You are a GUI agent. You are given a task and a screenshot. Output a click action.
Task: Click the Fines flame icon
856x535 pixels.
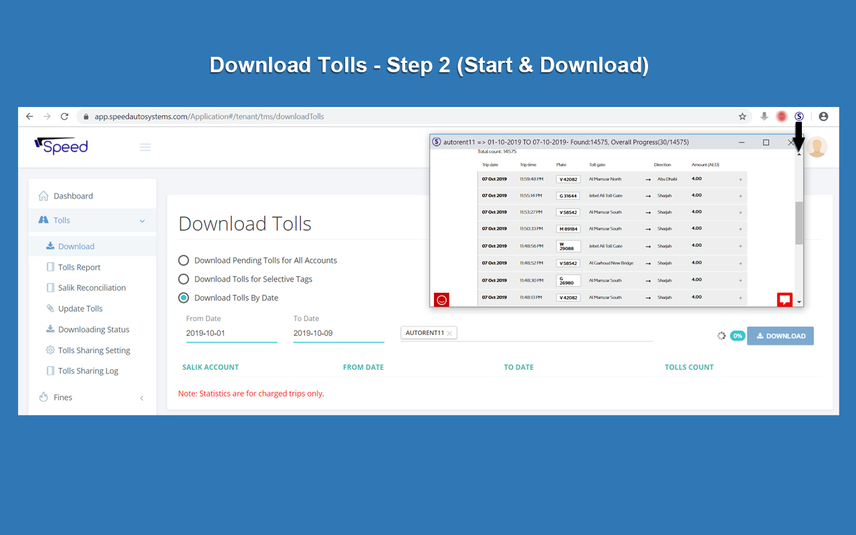click(x=43, y=397)
